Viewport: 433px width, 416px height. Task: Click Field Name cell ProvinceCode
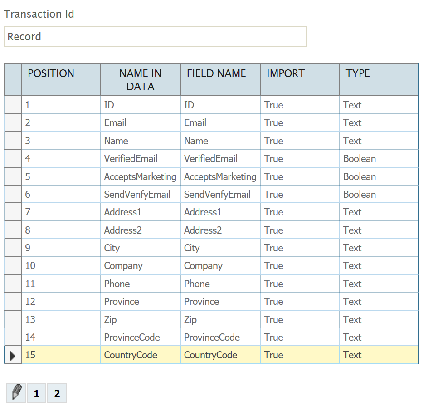[x=212, y=338]
